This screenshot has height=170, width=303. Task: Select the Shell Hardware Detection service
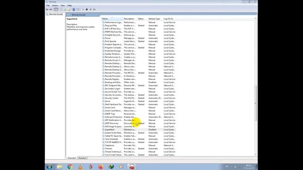click(139, 104)
